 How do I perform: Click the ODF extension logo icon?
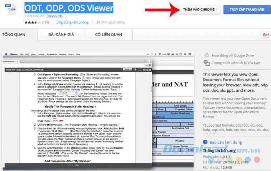coord(11,10)
